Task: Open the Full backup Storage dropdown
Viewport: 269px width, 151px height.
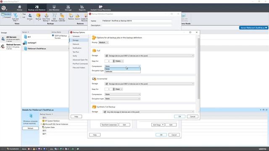Action: [x=150, y=56]
